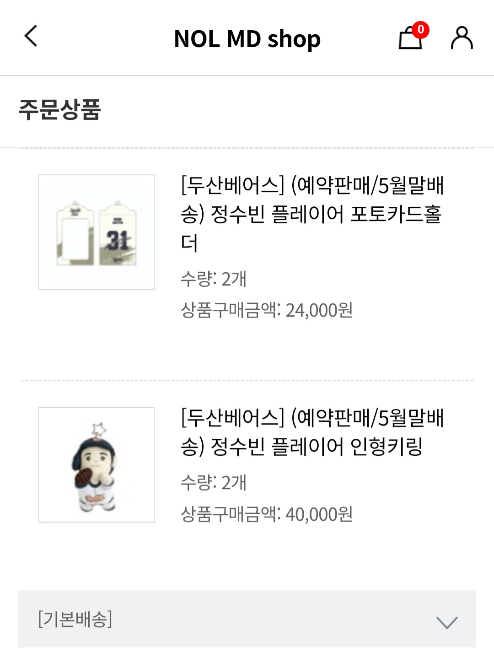Tap the red cart count badge
The width and height of the screenshot is (494, 668).
420,30
